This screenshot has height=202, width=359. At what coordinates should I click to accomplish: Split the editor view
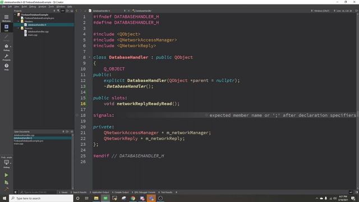(357, 11)
